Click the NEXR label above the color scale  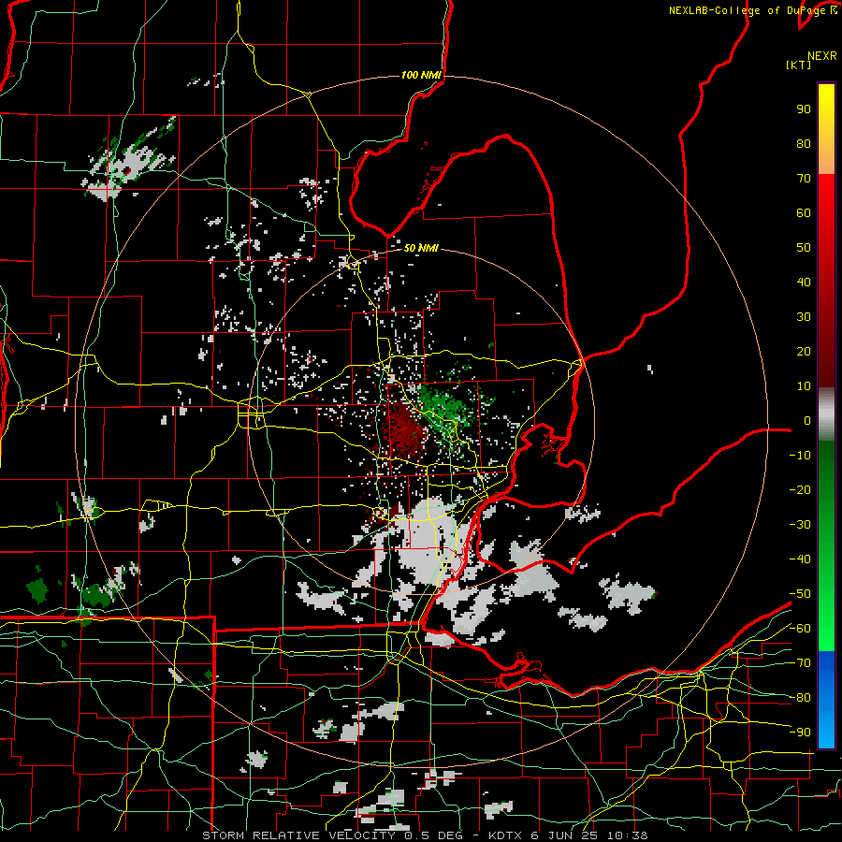822,56
